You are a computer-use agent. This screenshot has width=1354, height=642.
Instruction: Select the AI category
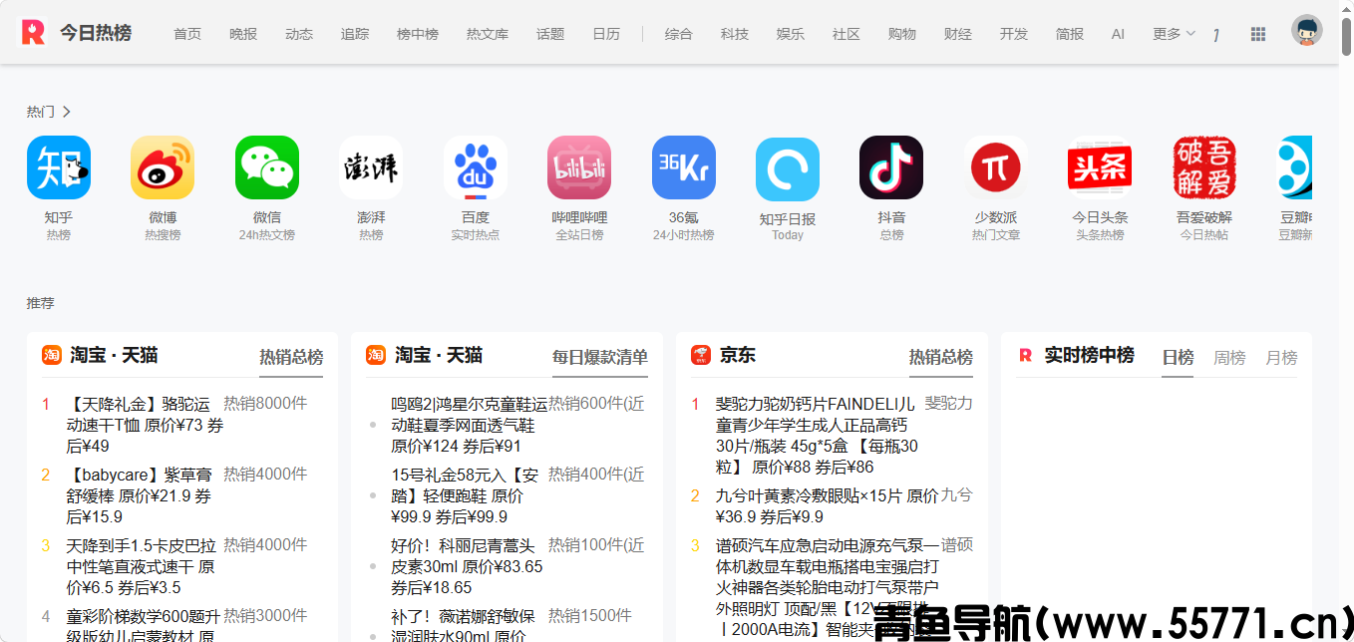[x=1118, y=34]
